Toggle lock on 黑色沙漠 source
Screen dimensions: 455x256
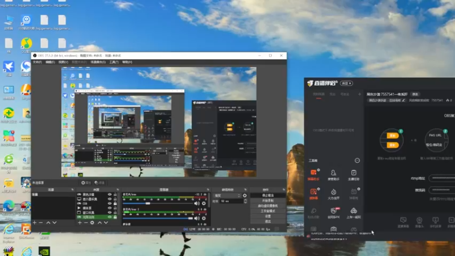[x=115, y=195]
